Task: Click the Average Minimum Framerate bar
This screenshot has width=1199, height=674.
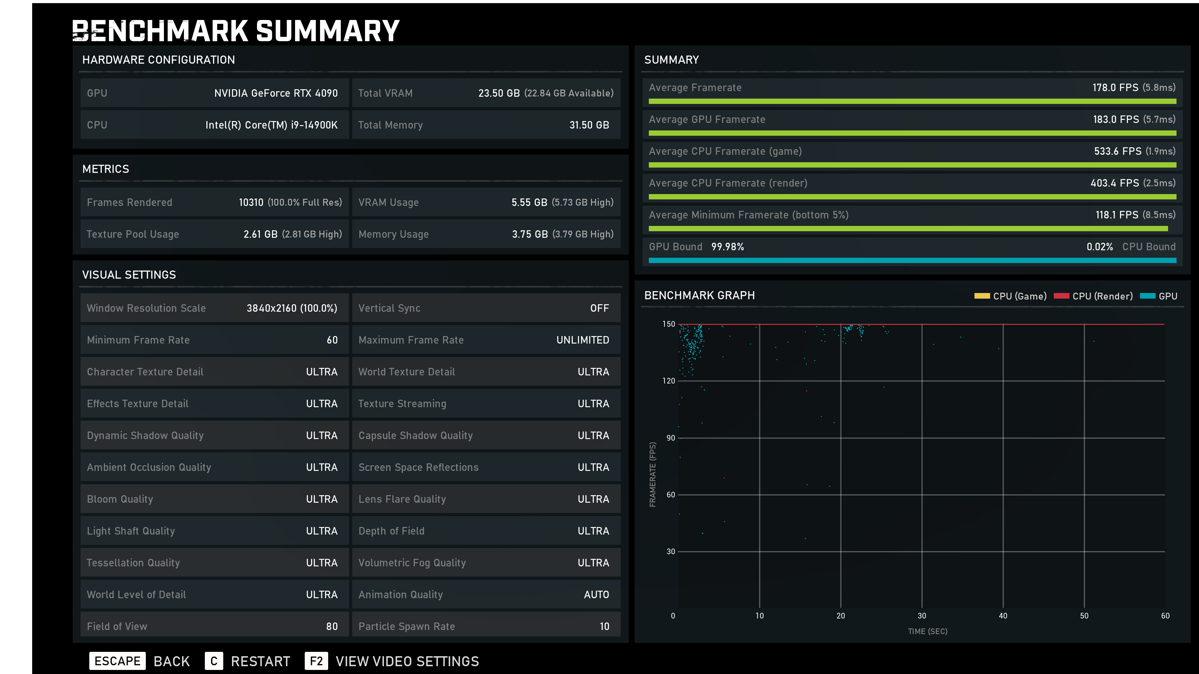Action: (x=908, y=229)
